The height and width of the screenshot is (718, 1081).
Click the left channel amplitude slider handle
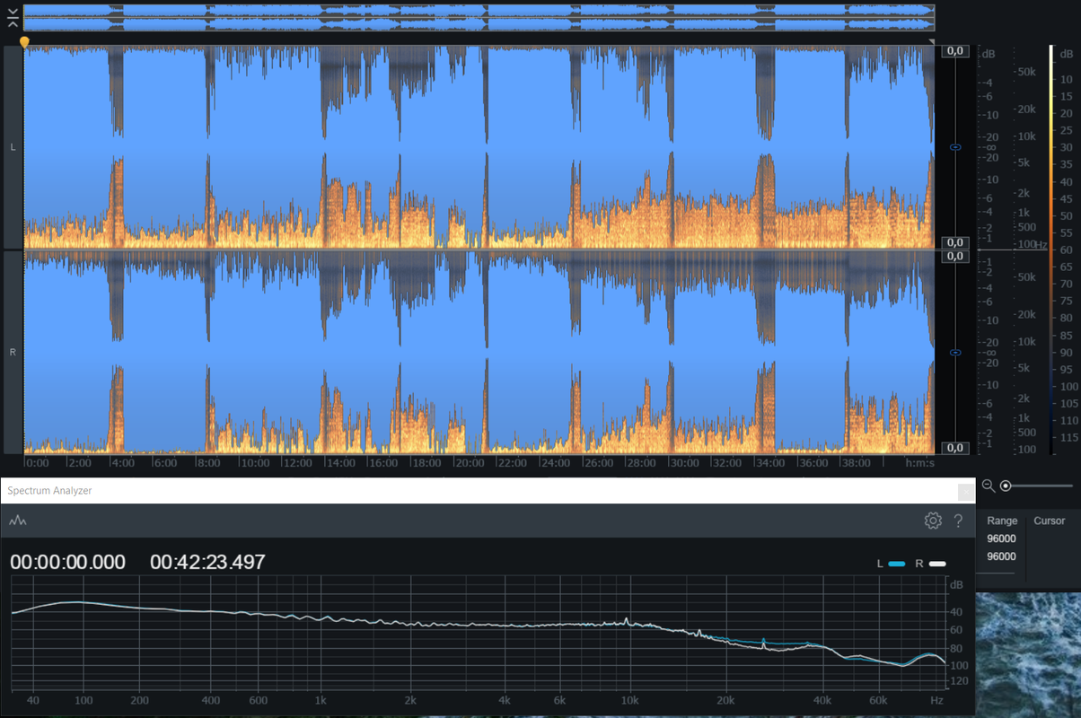(x=955, y=146)
